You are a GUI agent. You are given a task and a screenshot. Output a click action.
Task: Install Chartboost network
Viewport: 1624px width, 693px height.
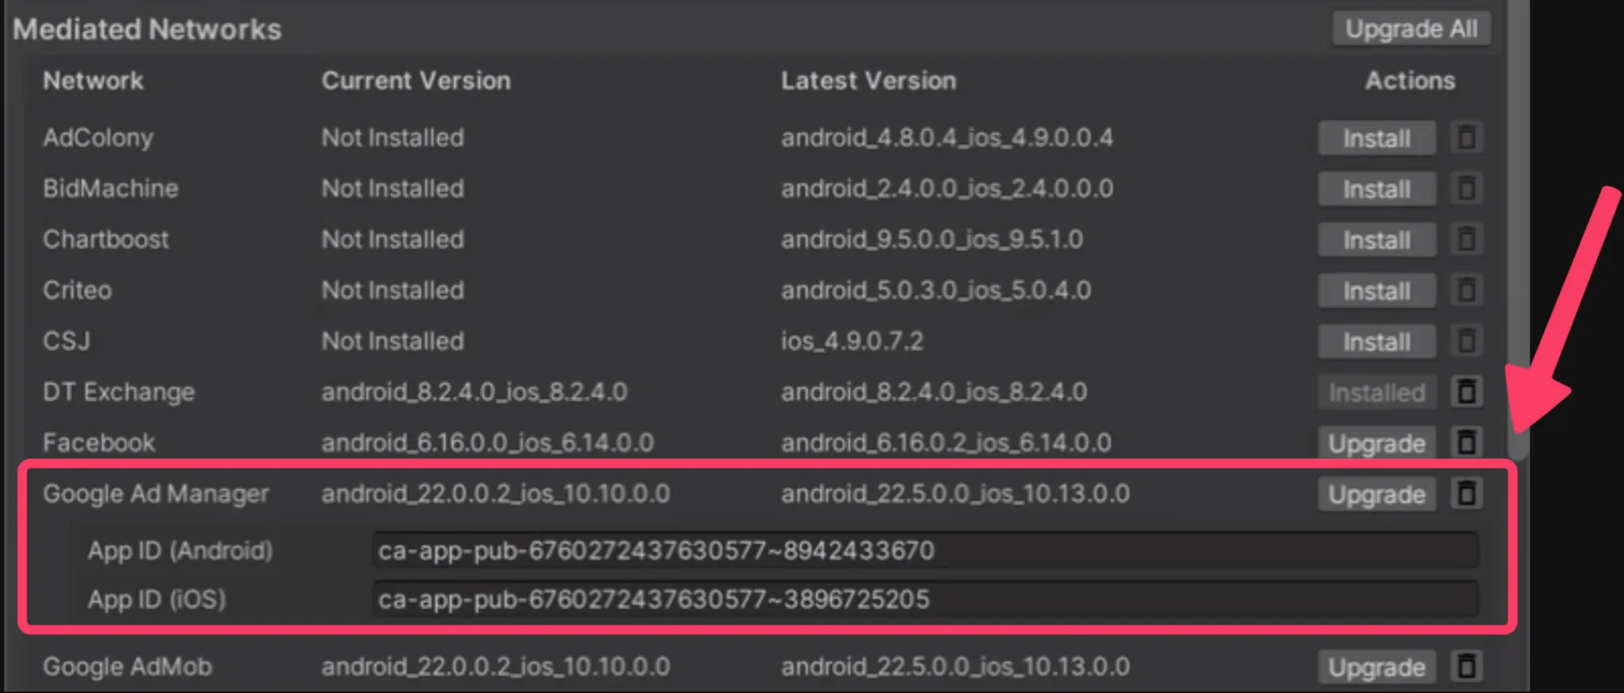click(x=1377, y=239)
